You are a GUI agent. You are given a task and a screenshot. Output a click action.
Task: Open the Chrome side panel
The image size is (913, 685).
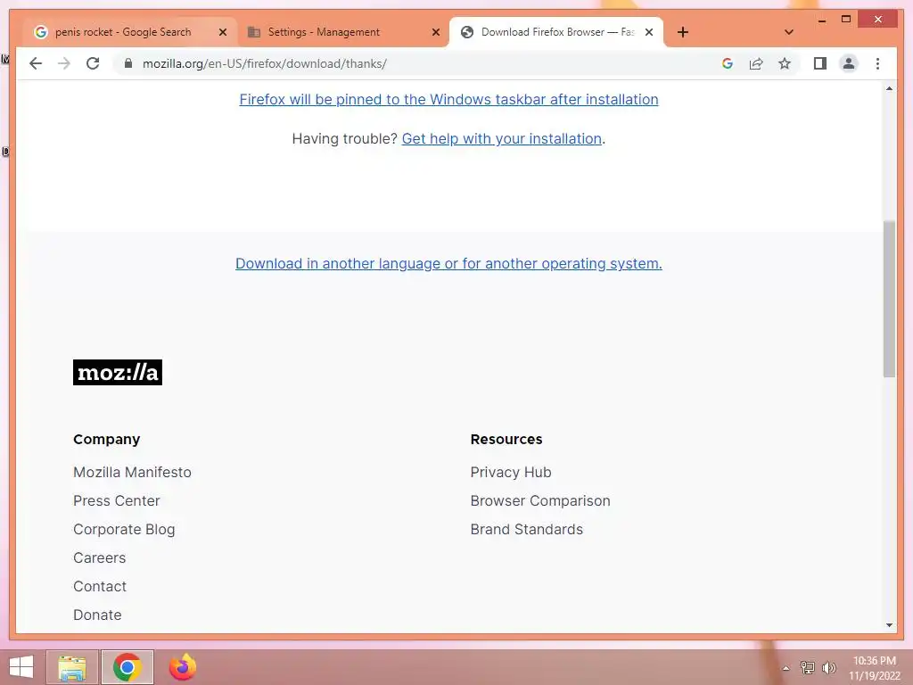tap(820, 63)
